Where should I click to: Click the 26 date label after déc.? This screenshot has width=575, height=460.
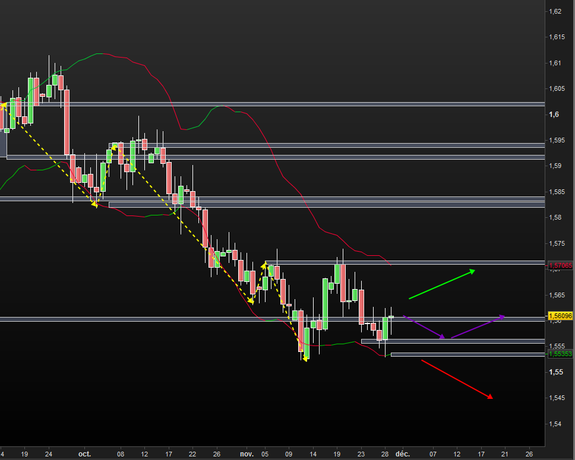click(x=529, y=454)
